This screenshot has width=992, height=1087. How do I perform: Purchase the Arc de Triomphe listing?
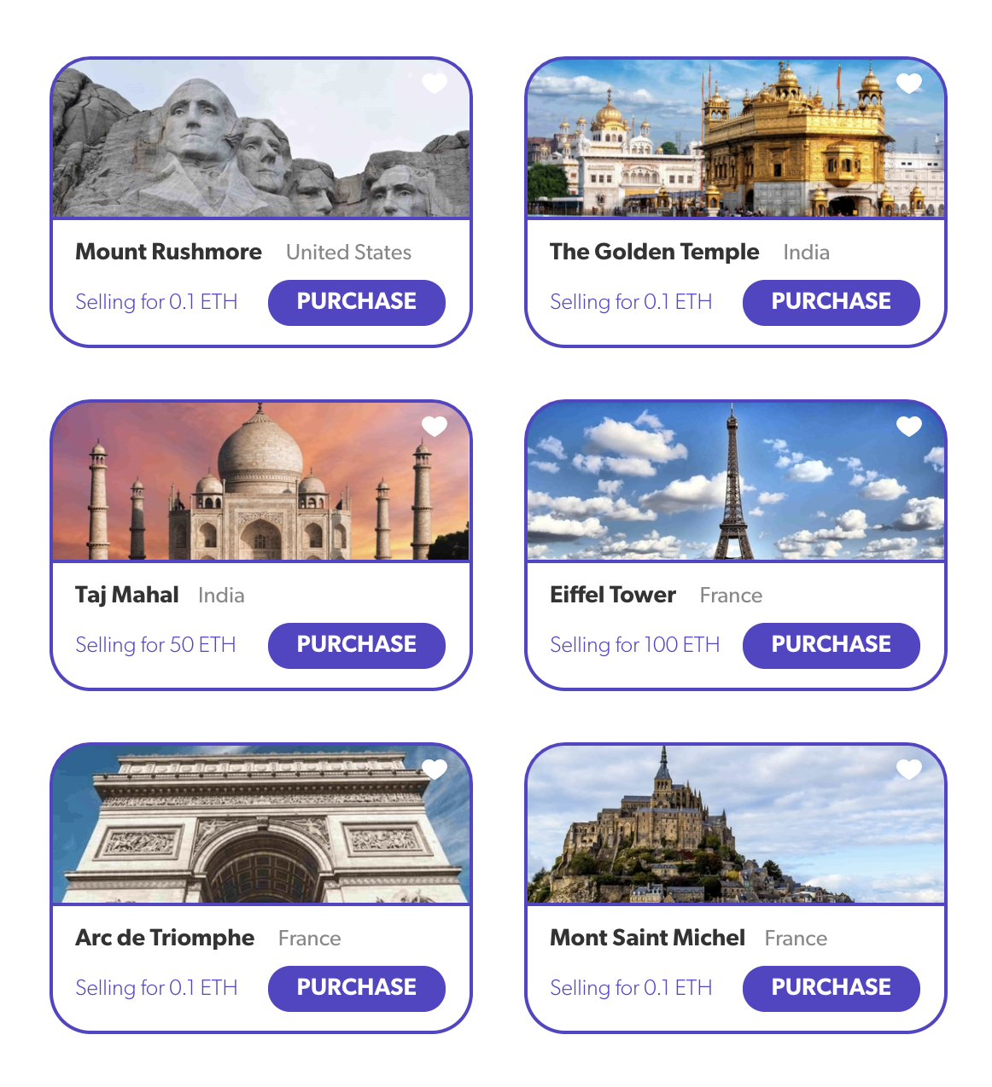pyautogui.click(x=357, y=988)
